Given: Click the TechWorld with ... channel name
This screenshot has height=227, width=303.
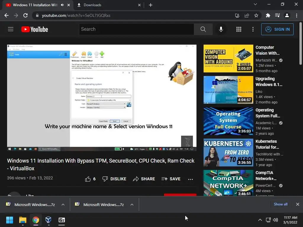Looking at the screenshot, I should [x=269, y=154].
